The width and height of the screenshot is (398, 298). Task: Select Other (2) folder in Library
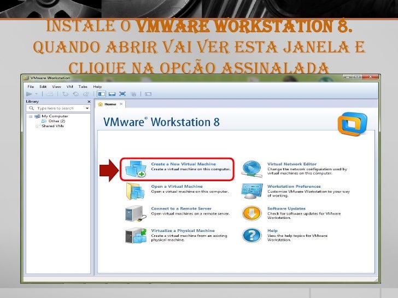[x=57, y=121]
